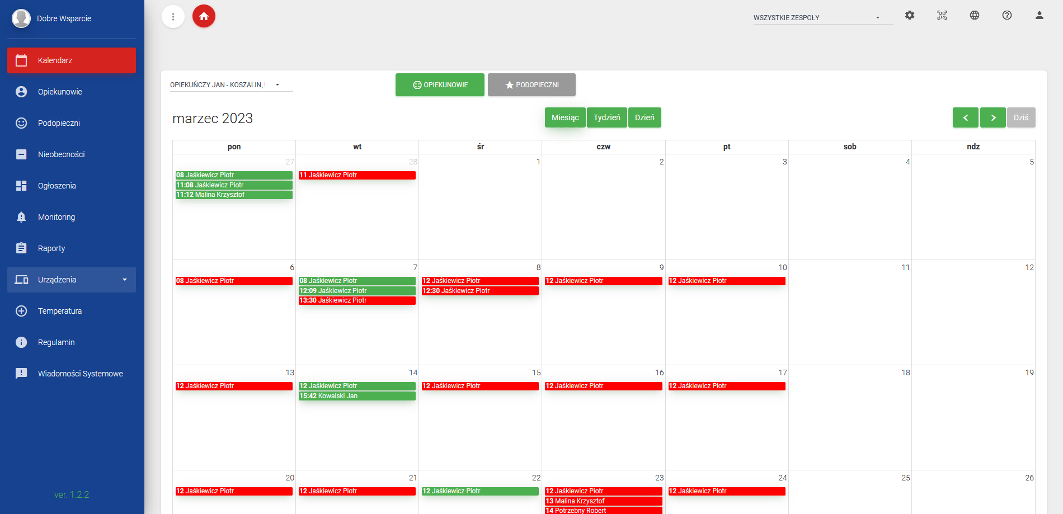The height and width of the screenshot is (514, 1063).
Task: Click the Monitoring bell icon
Action: (x=21, y=217)
